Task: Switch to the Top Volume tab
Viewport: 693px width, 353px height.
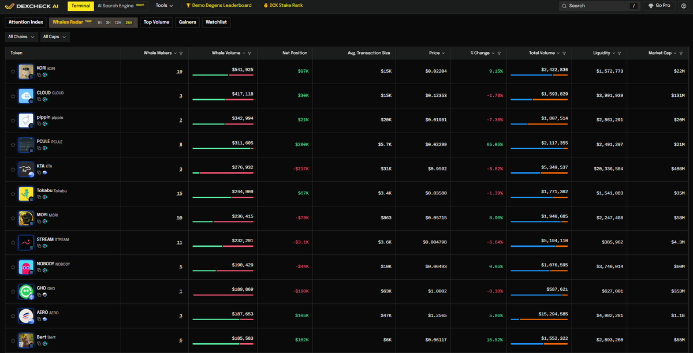Action: pos(157,22)
